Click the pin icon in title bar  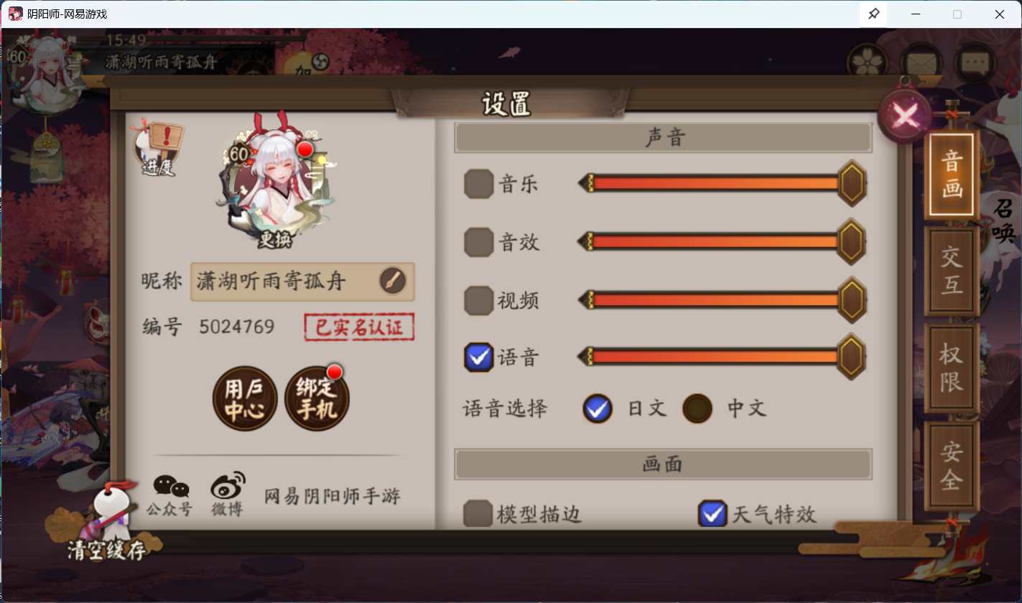tap(874, 14)
